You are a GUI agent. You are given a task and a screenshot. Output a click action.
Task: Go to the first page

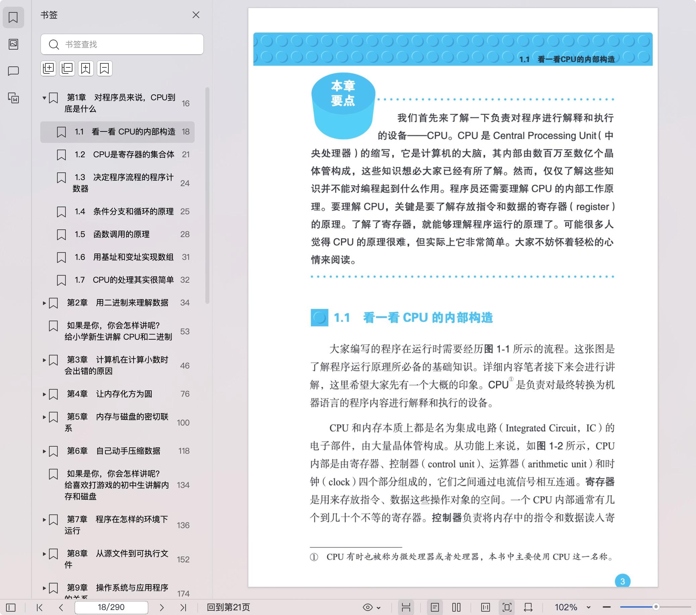coord(40,608)
